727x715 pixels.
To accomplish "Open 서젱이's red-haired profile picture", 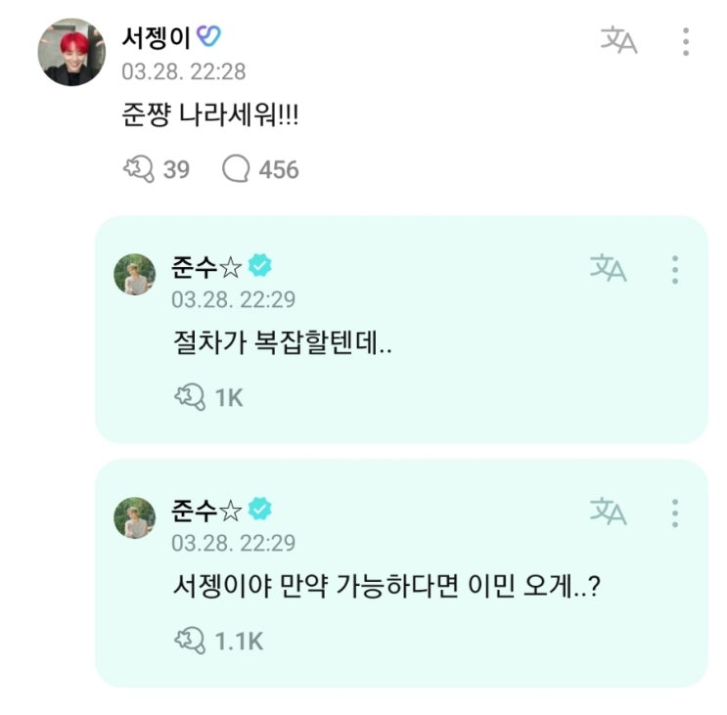I will 70,51.
